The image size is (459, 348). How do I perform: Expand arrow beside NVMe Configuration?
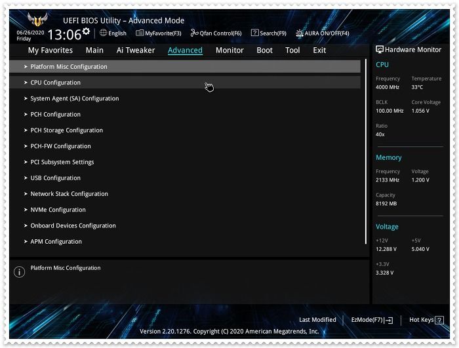pos(26,210)
